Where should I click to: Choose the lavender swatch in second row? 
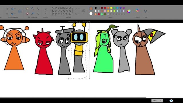tap(124, 11)
